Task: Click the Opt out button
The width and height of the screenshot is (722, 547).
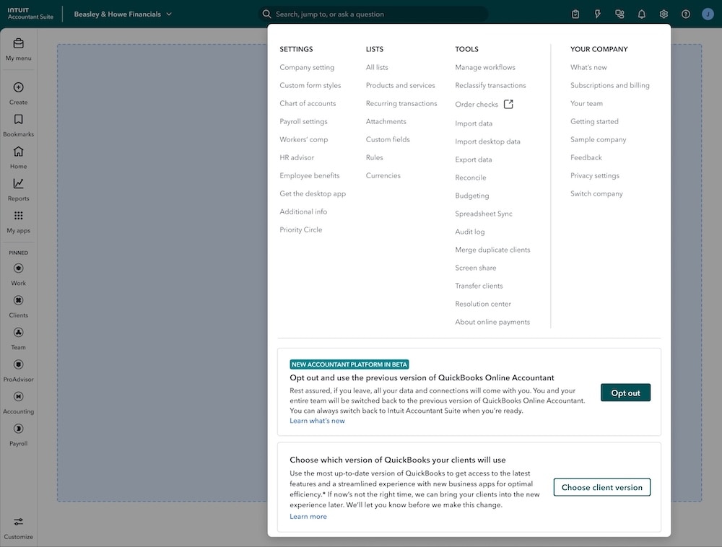Action: (625, 393)
